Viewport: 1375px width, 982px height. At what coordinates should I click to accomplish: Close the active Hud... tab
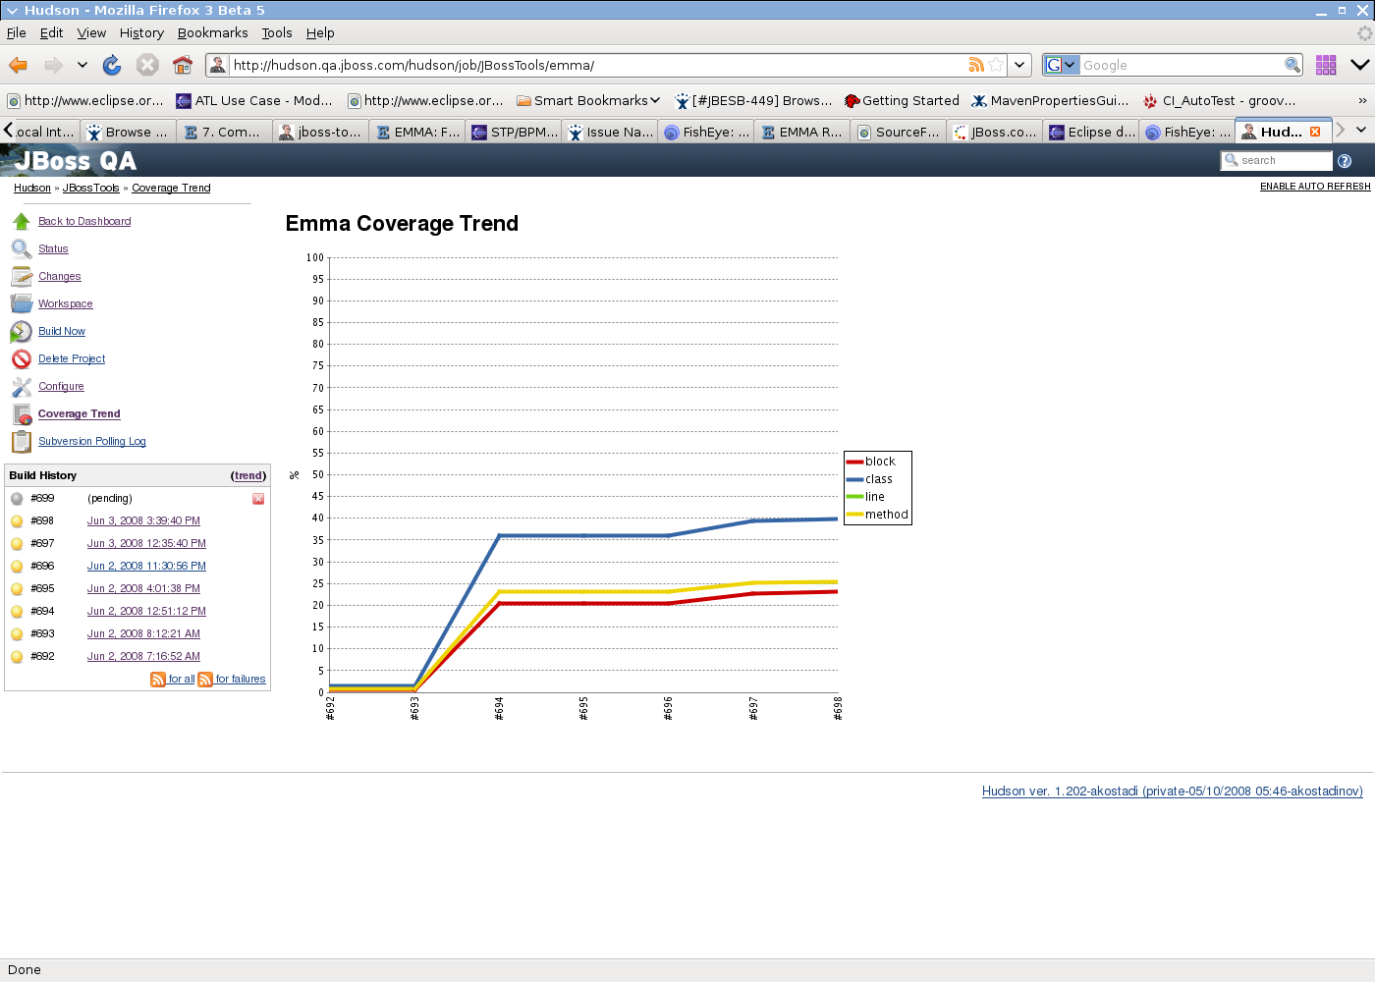point(1315,132)
